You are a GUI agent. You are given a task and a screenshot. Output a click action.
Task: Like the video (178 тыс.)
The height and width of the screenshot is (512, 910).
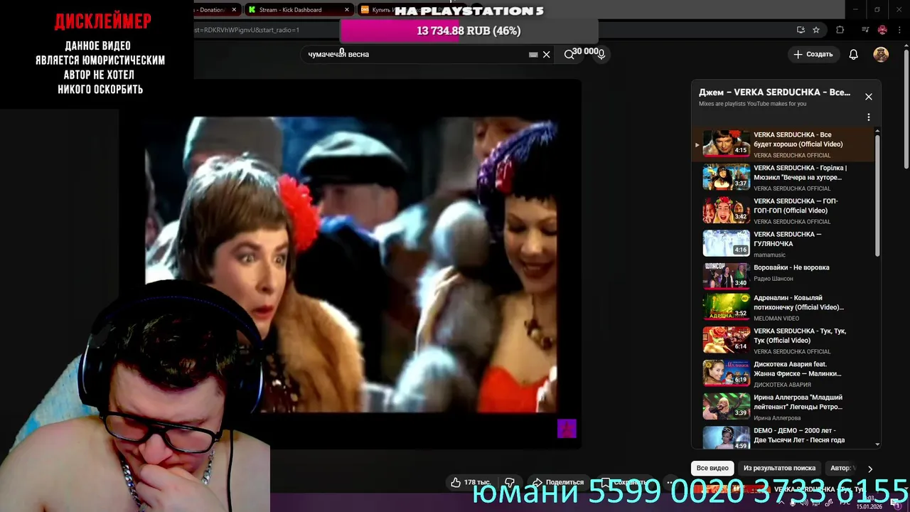(x=470, y=482)
